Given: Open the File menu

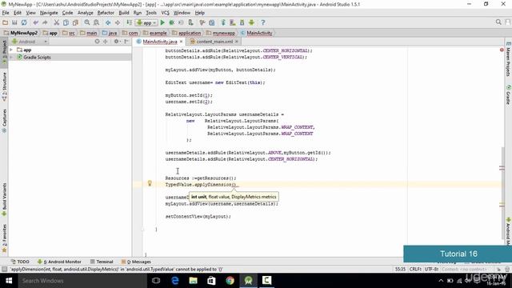Looking at the screenshot, I should [6, 13].
